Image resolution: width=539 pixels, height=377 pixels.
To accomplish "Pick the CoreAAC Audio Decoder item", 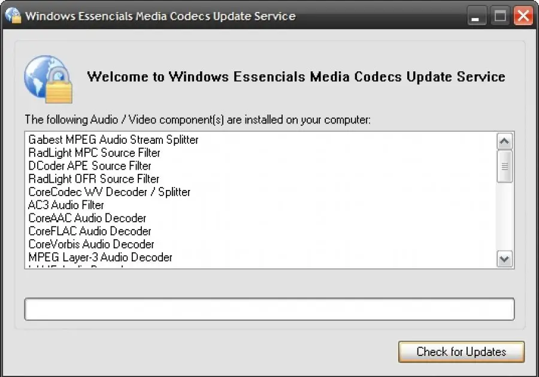I will [87, 218].
